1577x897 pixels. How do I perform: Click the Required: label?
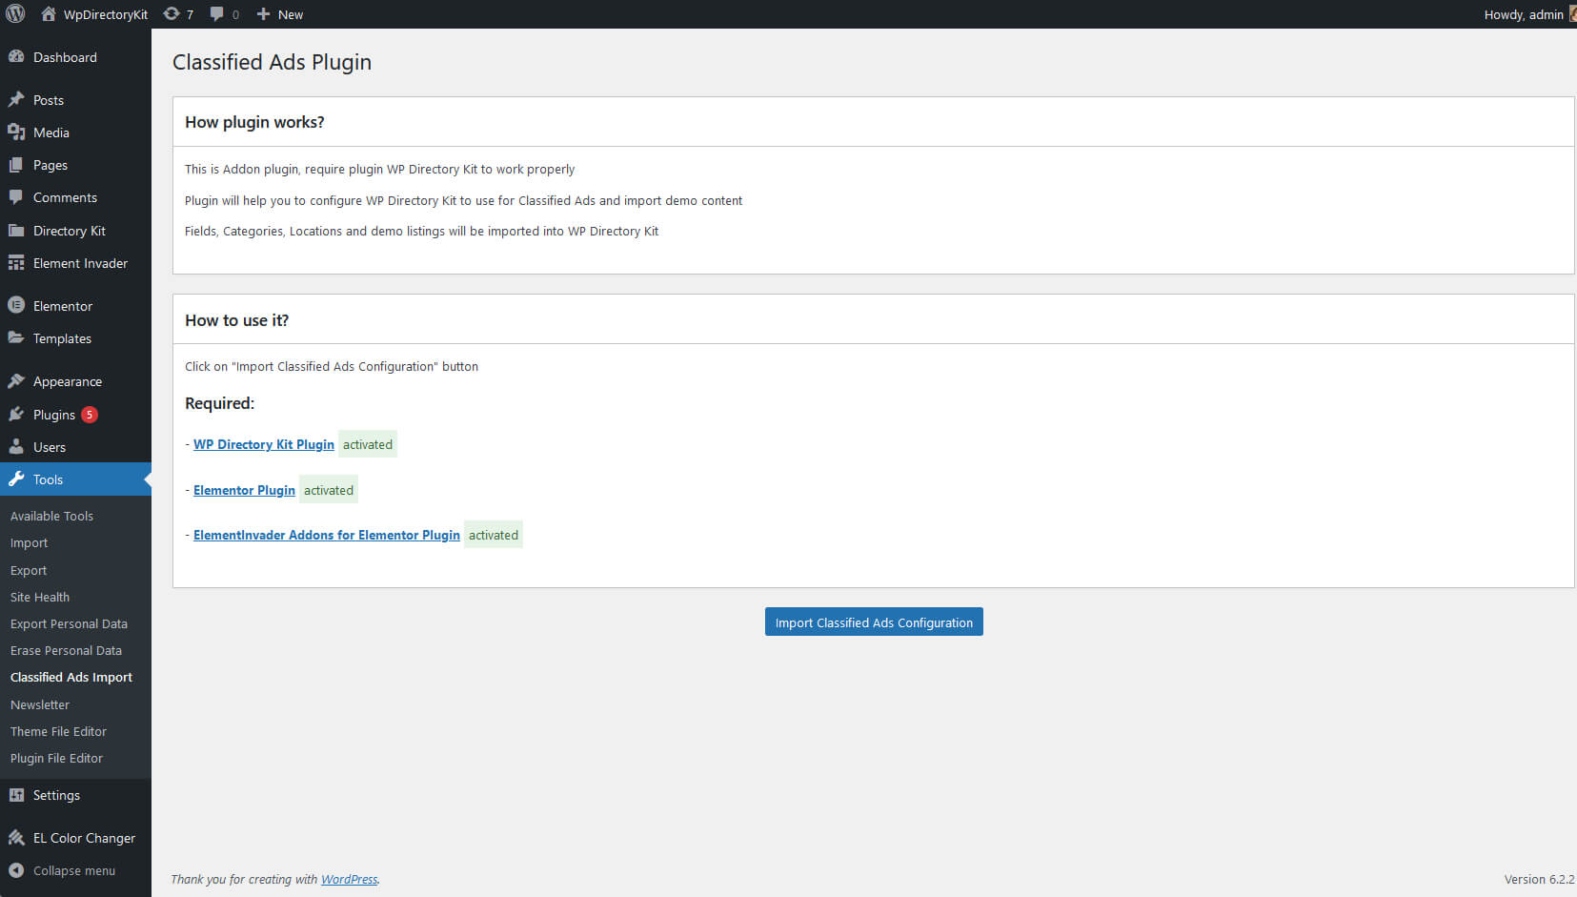pos(219,403)
